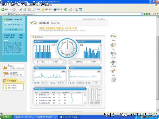Image resolution: width=159 pixels, height=119 pixels.
Task: Click trace route scroll up arrow
Action: [85, 95]
